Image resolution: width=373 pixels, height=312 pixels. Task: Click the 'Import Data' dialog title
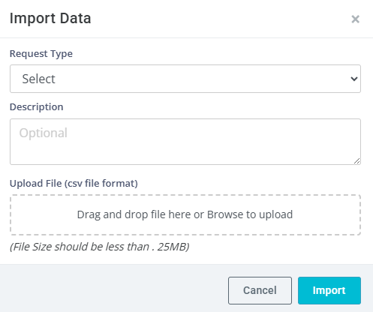(50, 18)
